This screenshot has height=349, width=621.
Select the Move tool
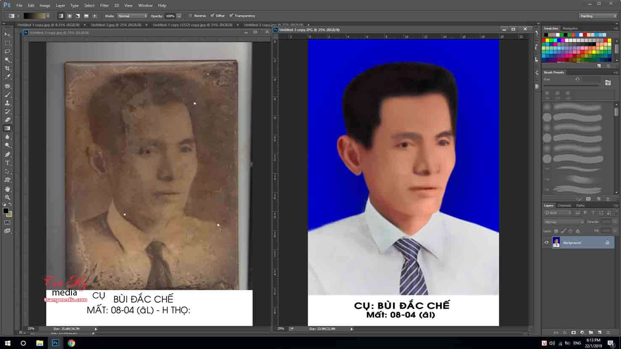(7, 35)
